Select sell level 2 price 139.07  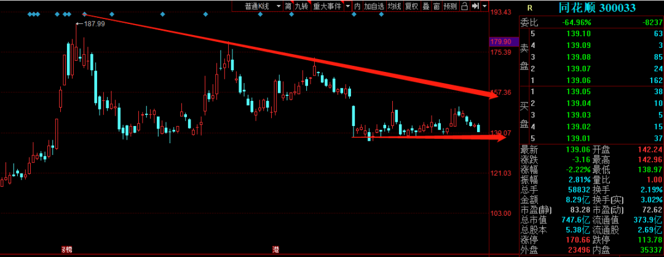(x=579, y=69)
